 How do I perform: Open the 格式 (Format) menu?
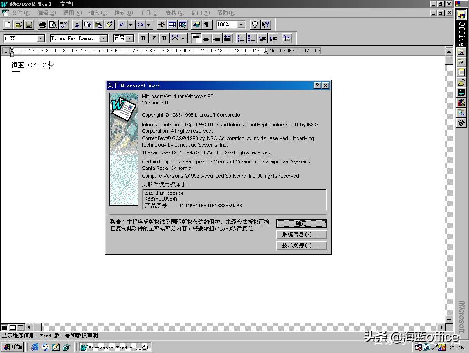(124, 13)
